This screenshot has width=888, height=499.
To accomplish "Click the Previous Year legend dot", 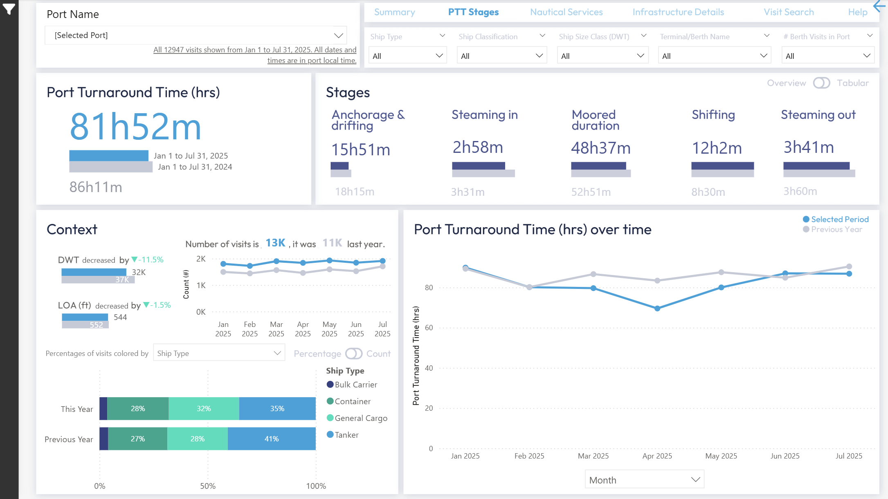I will (806, 230).
